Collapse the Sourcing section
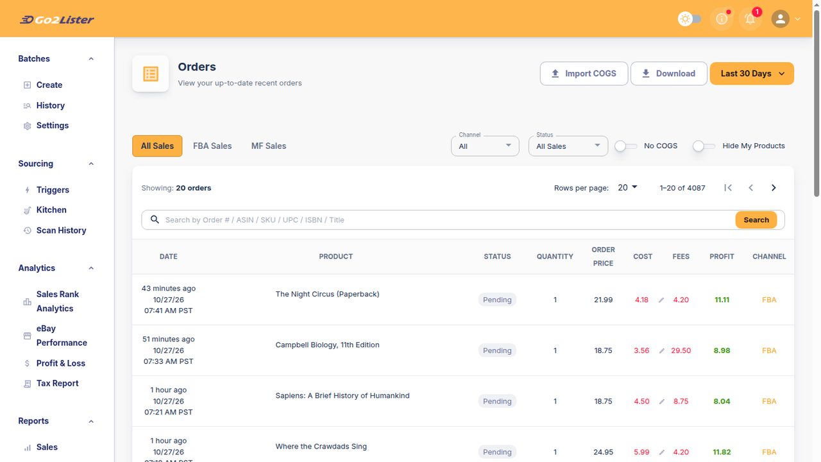Screen dimensions: 821x462 (x=91, y=164)
